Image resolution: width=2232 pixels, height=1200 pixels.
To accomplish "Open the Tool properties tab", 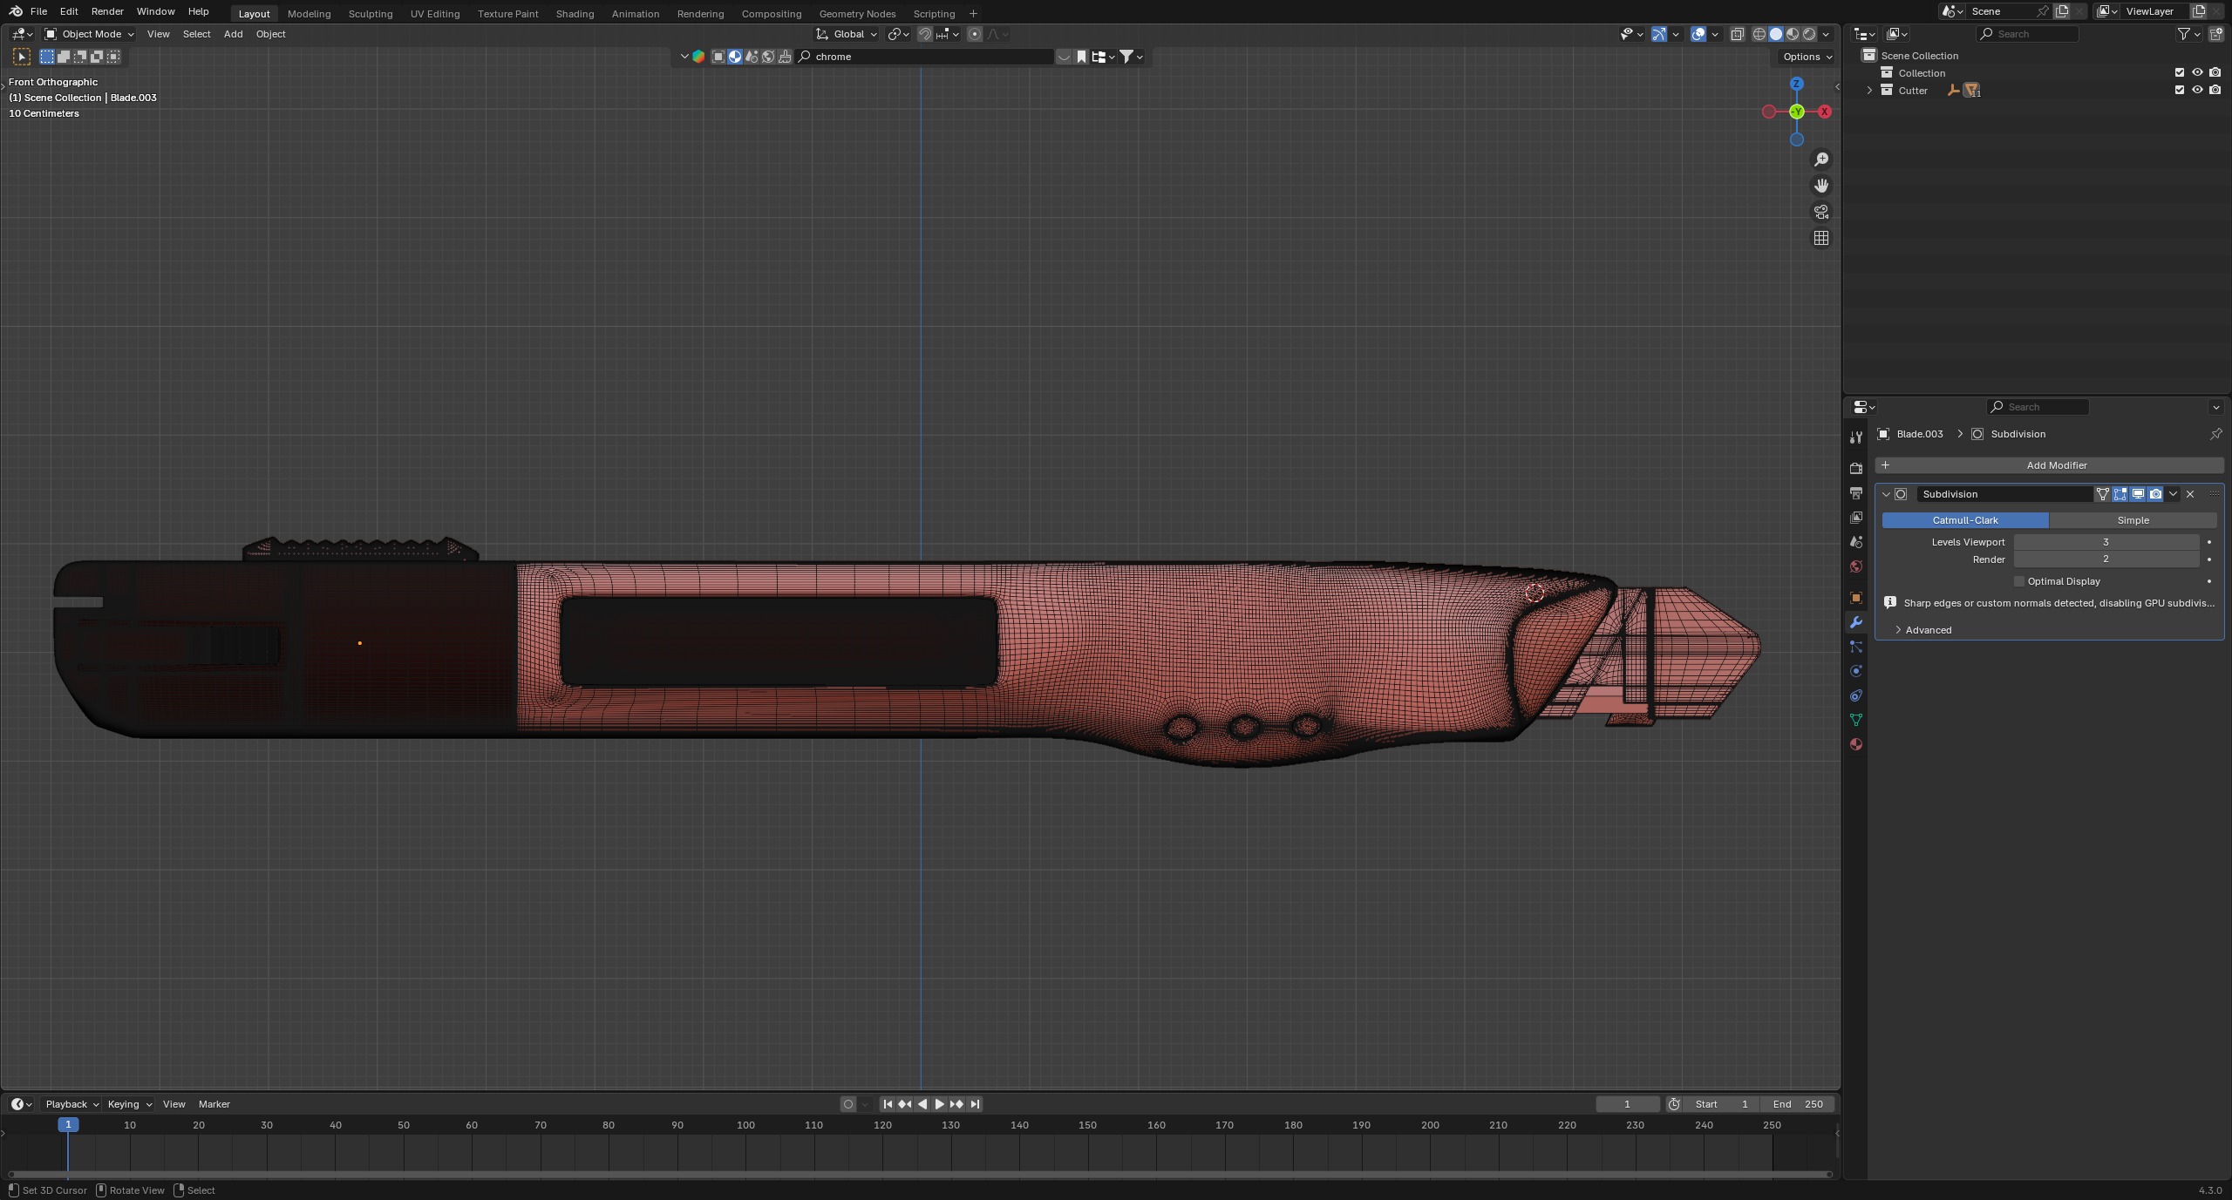I will [x=1855, y=437].
